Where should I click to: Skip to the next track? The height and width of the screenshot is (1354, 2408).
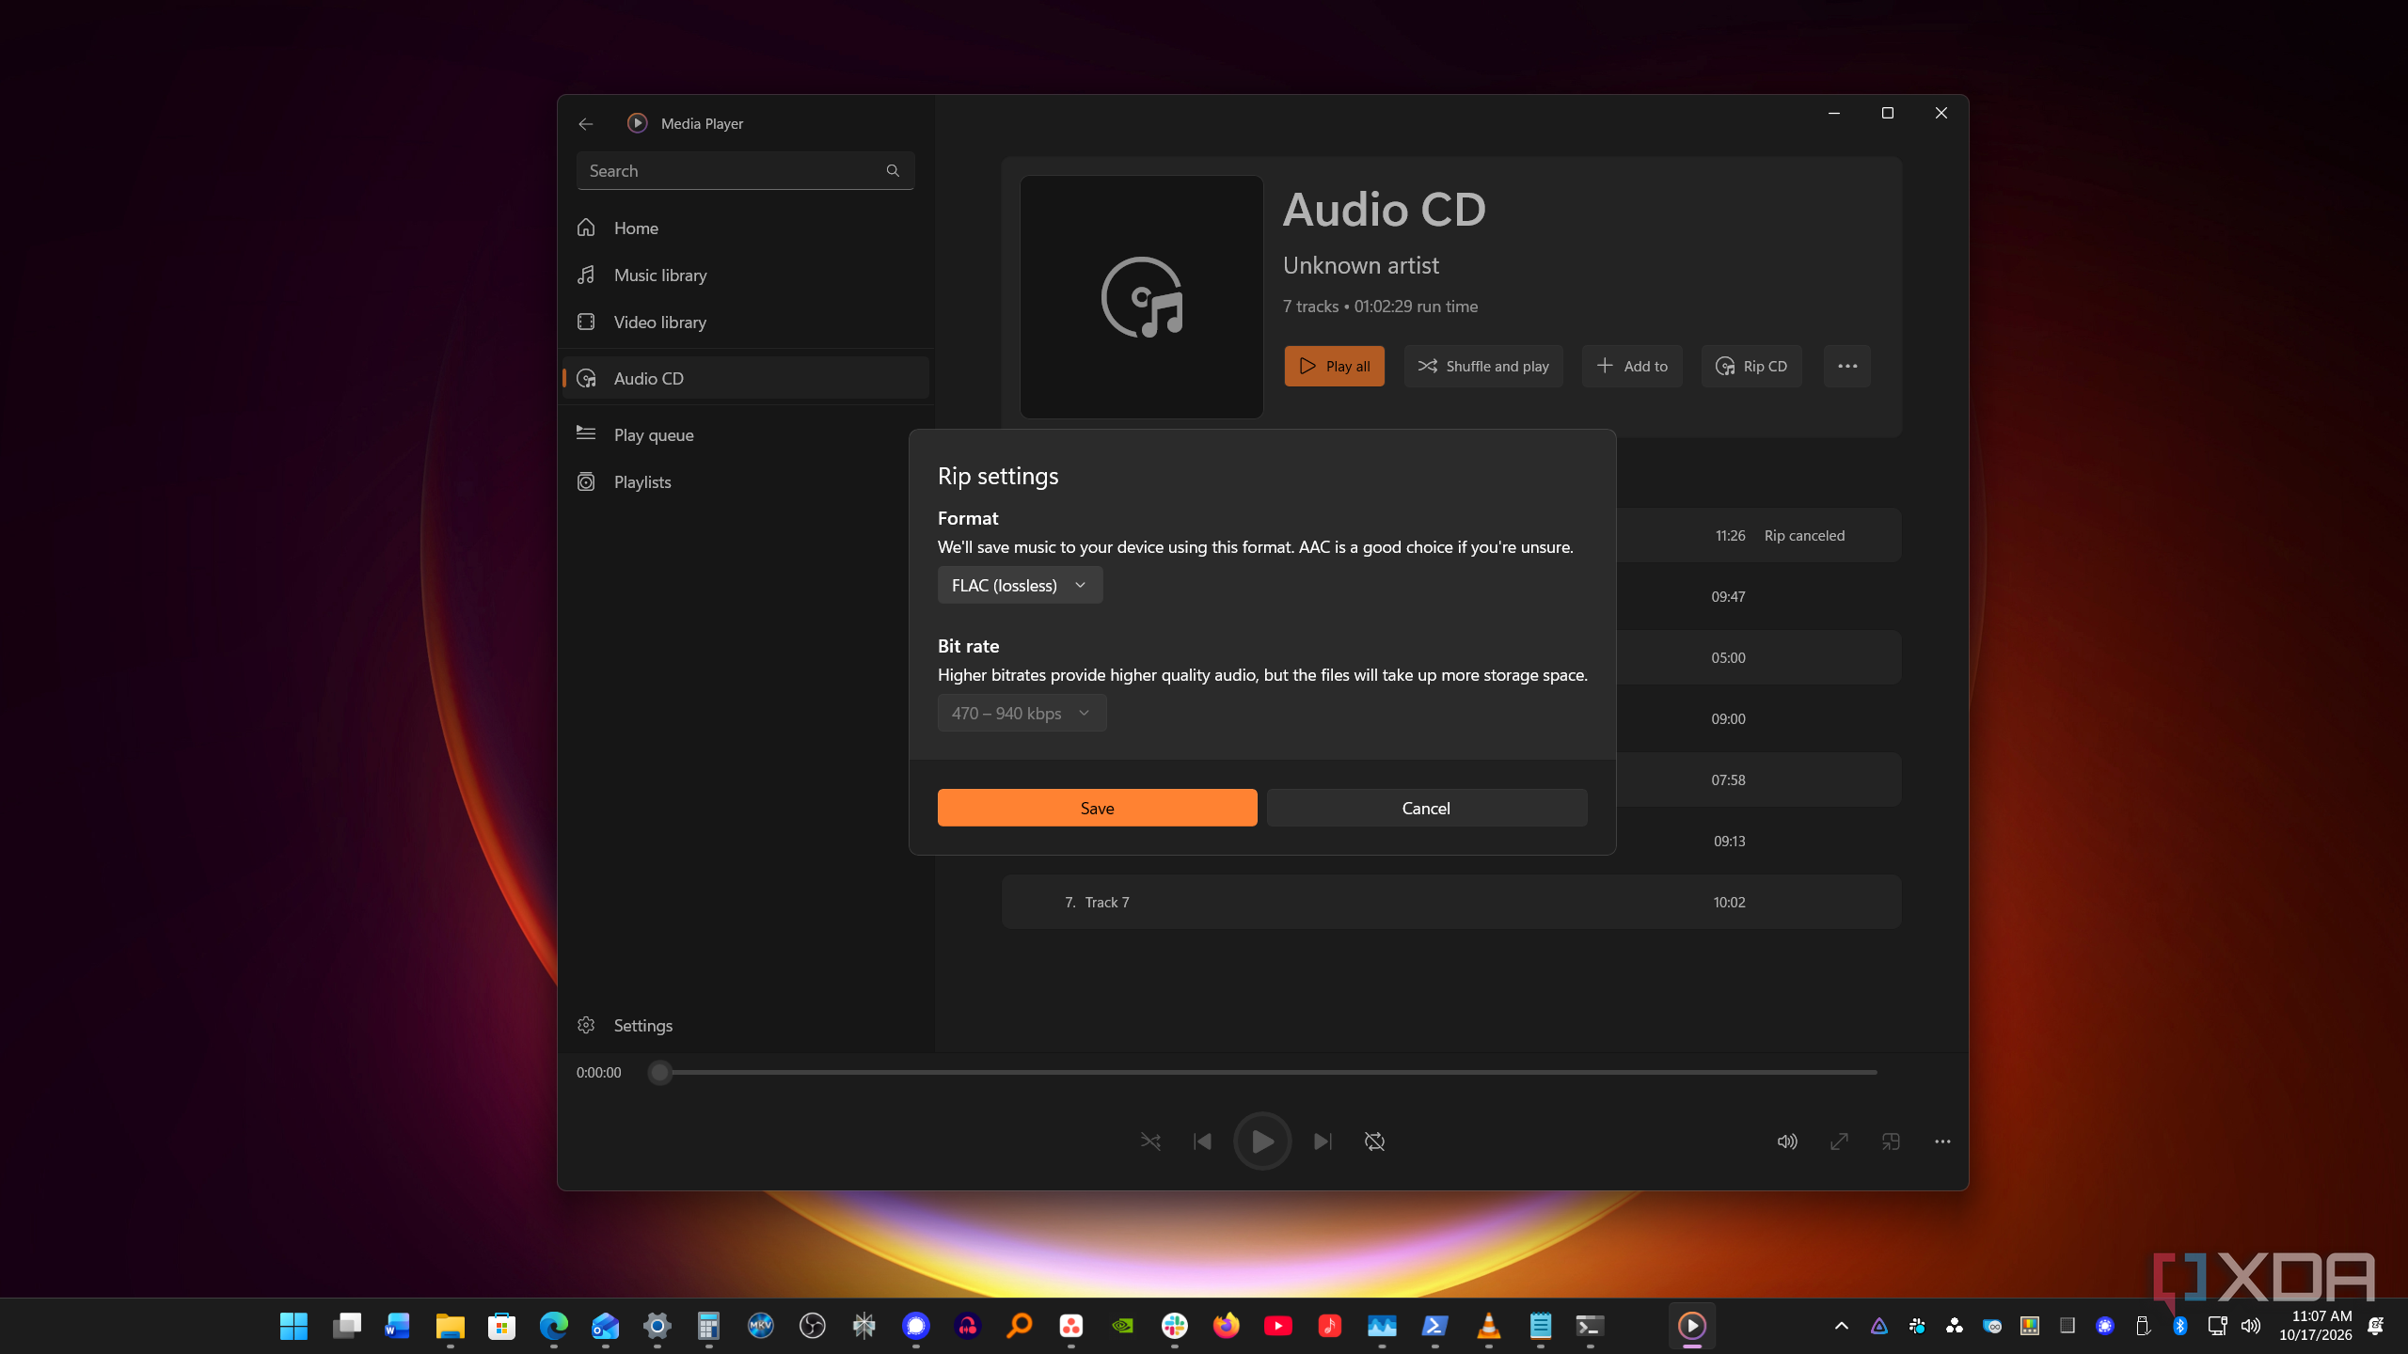tap(1323, 1141)
